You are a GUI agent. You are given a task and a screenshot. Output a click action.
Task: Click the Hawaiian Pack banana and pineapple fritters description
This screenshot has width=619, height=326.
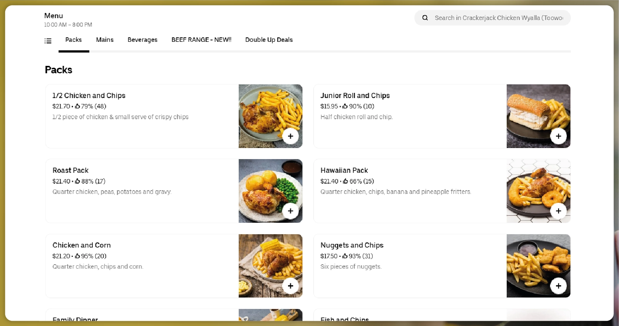tap(396, 192)
